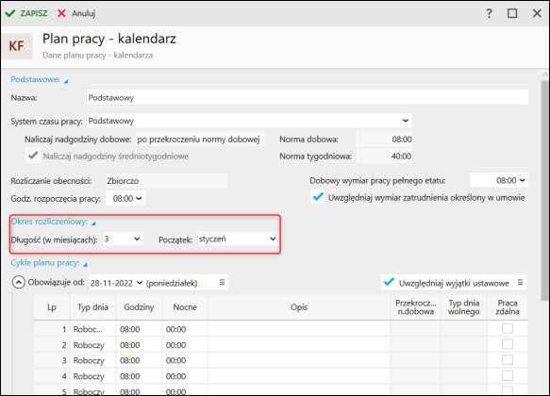Viewport: 550px width, 396px height.
Task: Click the KF calendar logo tile
Action: point(17,46)
